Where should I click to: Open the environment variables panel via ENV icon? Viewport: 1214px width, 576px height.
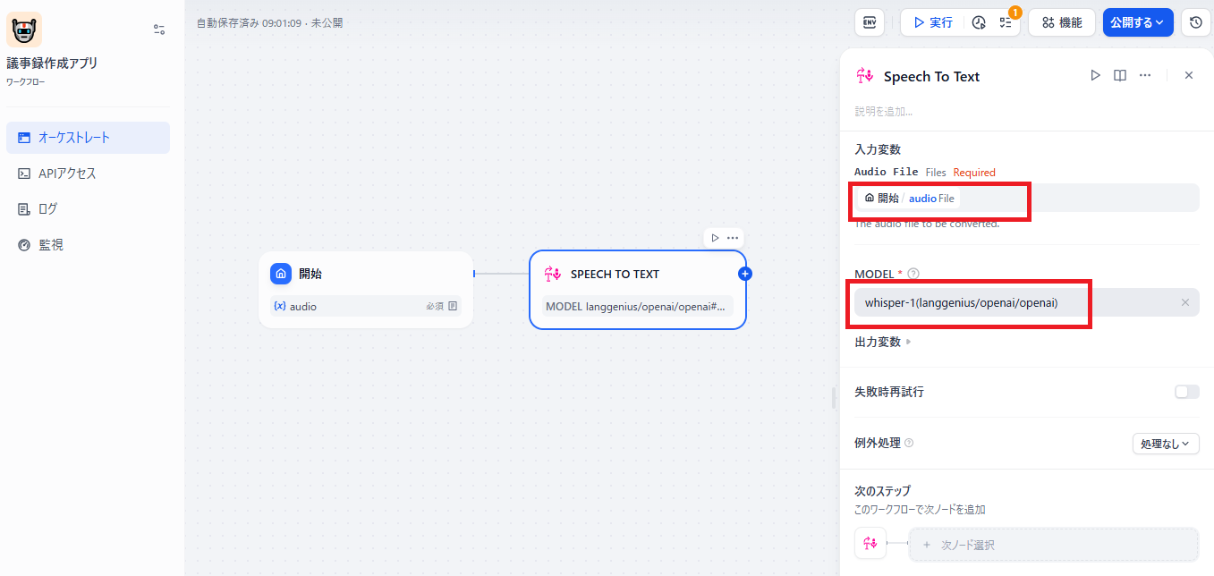(x=869, y=21)
